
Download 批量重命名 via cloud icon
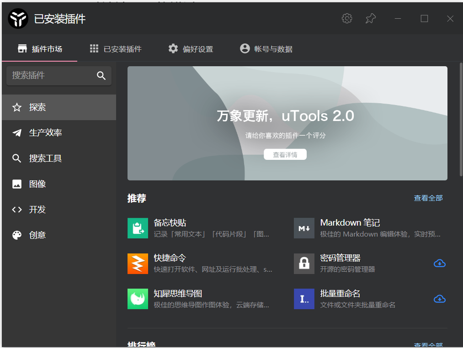(439, 299)
